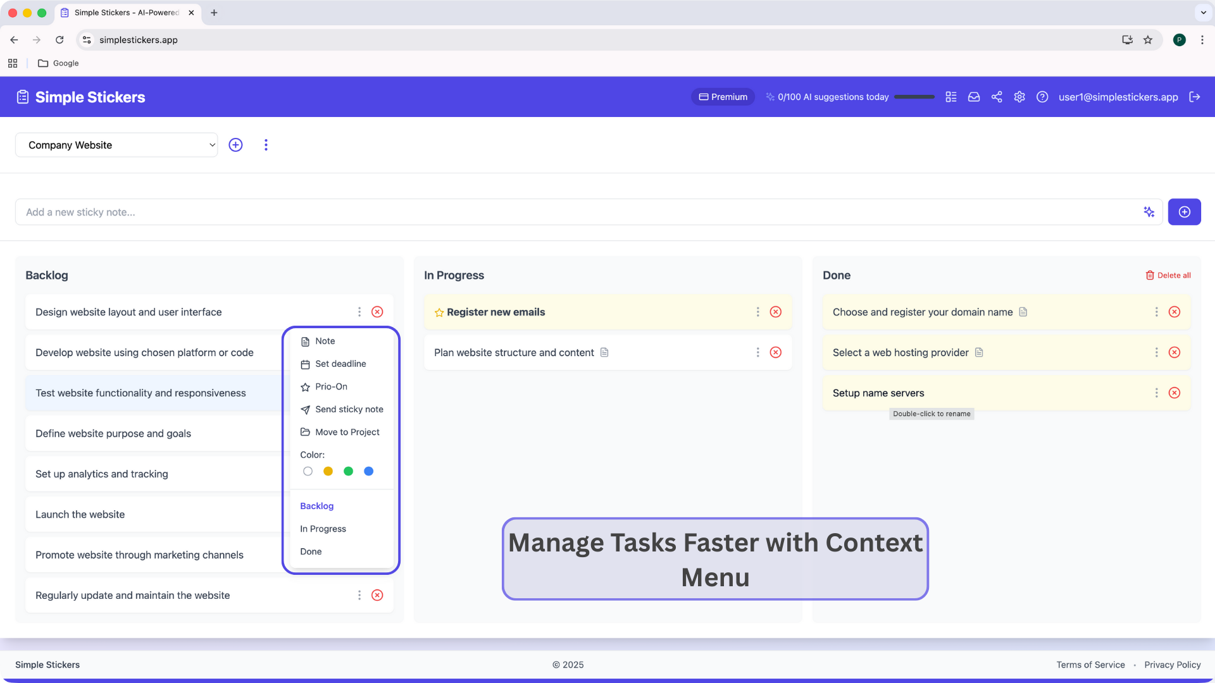Open the Company Website project dropdown
This screenshot has width=1215, height=683.
(x=116, y=145)
